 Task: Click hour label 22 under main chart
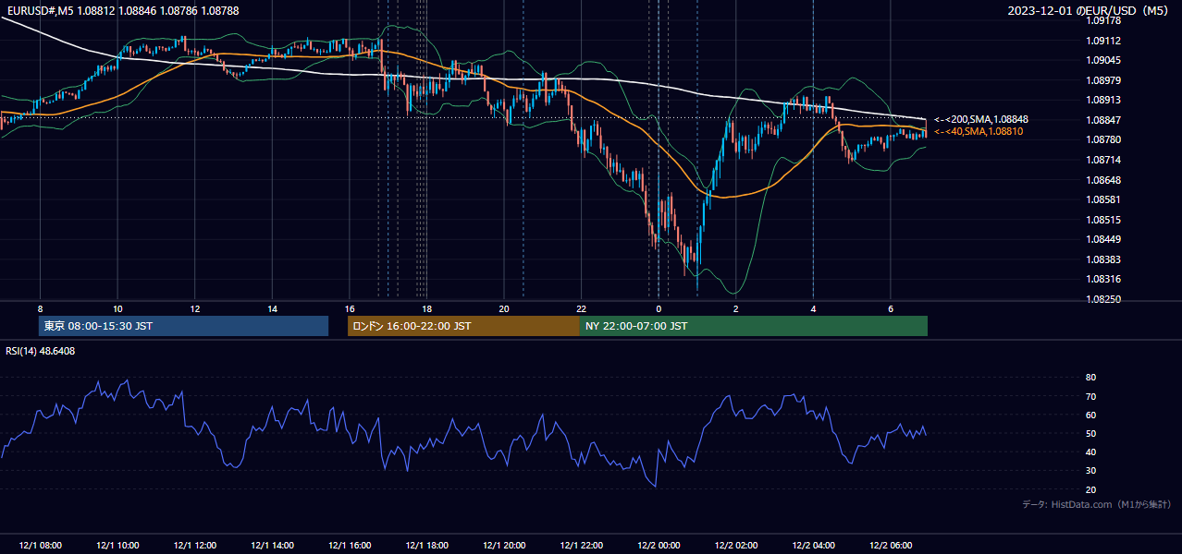coord(582,309)
